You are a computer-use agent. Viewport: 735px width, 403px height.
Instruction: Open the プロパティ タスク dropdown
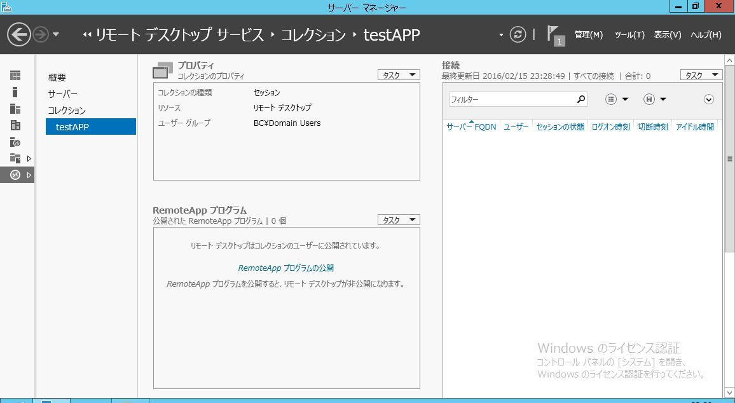click(x=399, y=75)
